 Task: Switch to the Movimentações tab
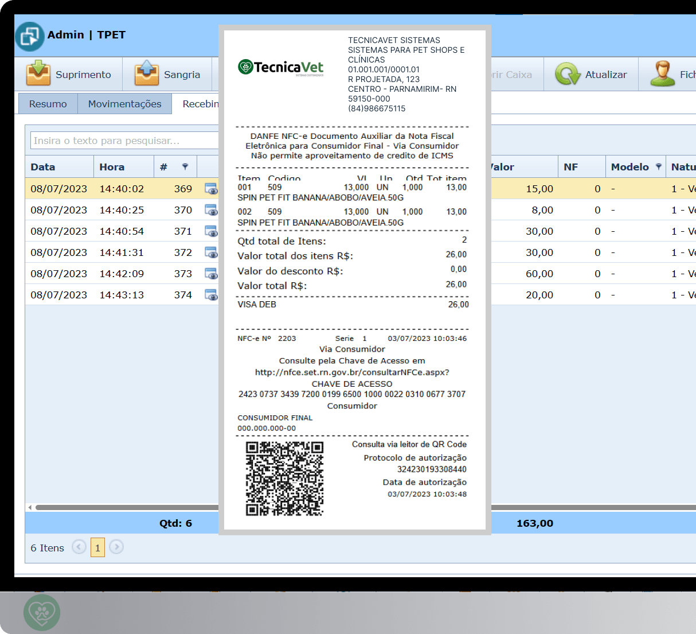click(x=124, y=103)
